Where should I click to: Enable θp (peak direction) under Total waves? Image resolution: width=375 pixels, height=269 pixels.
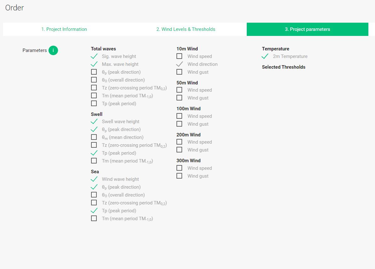point(94,72)
